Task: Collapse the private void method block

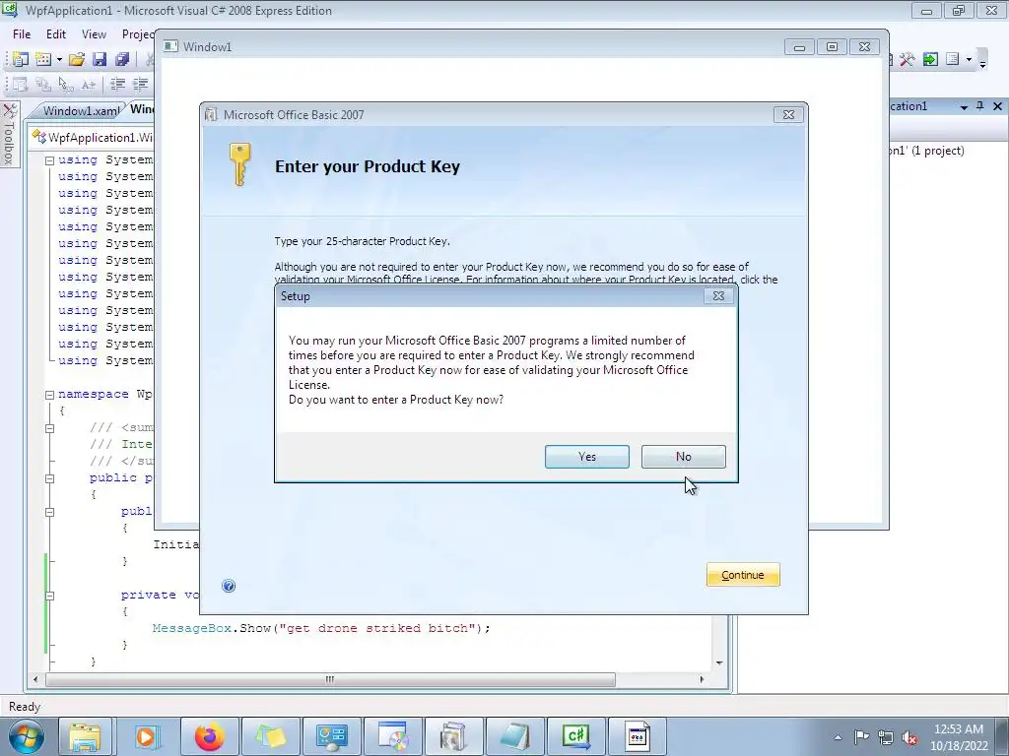Action: coord(49,596)
